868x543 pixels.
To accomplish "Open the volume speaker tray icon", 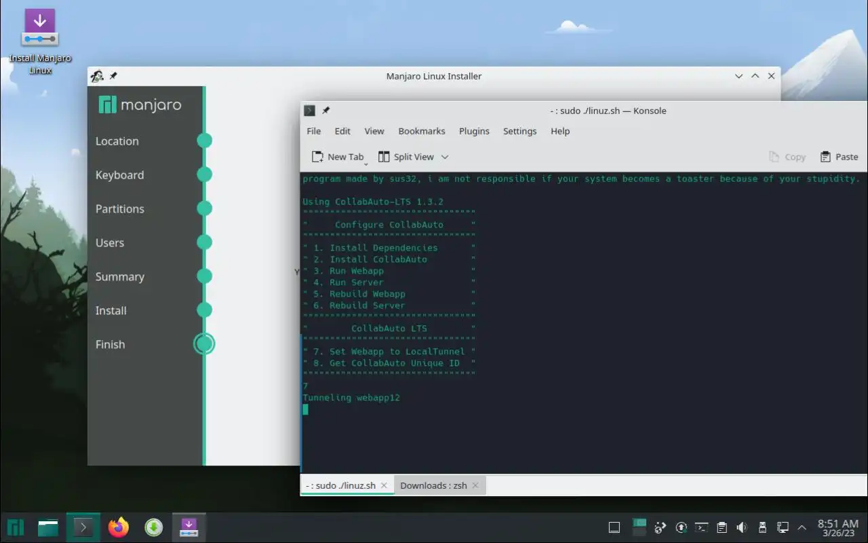I will (x=742, y=527).
